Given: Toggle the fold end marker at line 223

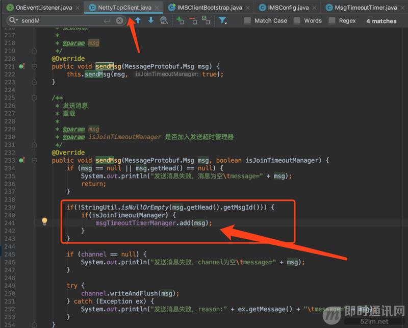Looking at the screenshot, I should 34,82.
